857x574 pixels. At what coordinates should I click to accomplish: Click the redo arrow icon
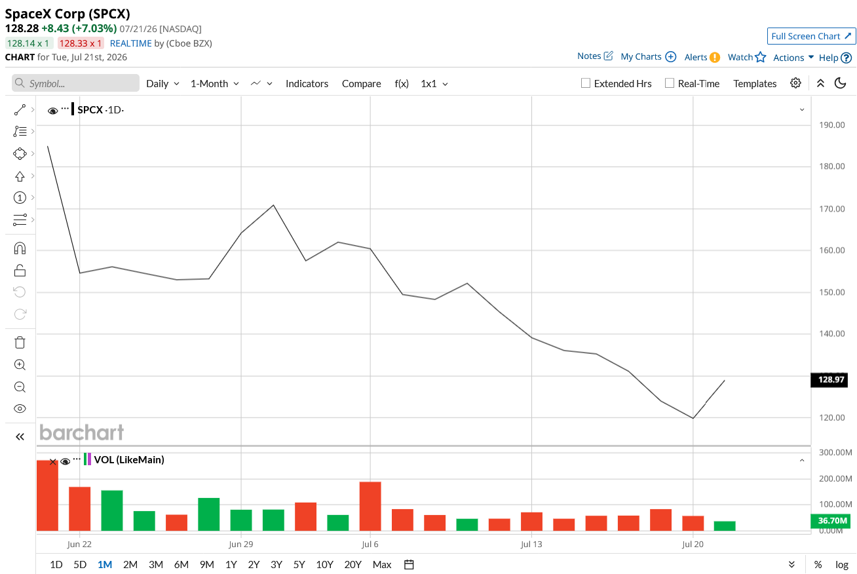(20, 314)
